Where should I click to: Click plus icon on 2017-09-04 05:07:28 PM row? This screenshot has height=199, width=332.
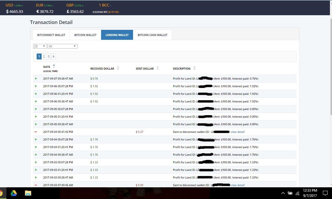[36, 139]
